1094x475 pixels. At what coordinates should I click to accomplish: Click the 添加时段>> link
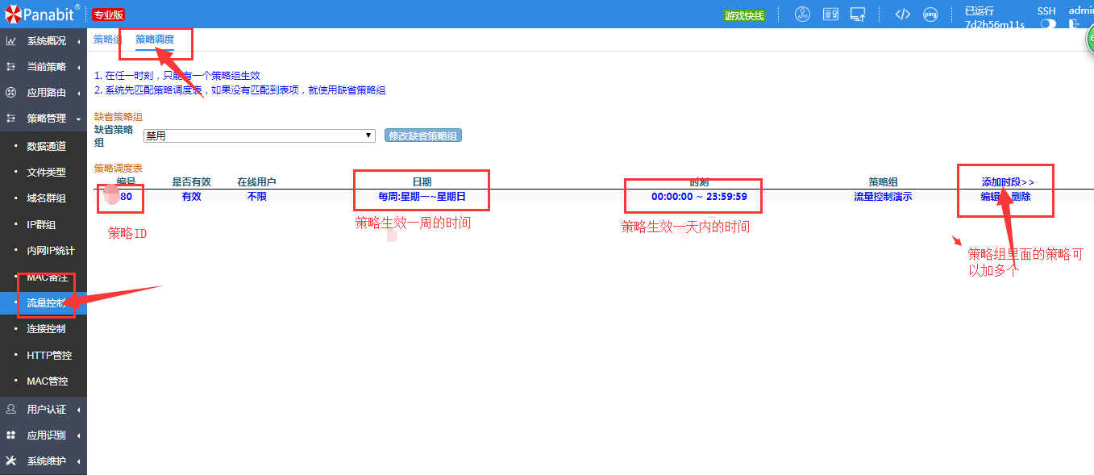(1008, 182)
